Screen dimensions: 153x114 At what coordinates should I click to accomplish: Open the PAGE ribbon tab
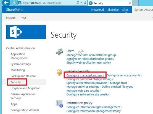point(23,18)
